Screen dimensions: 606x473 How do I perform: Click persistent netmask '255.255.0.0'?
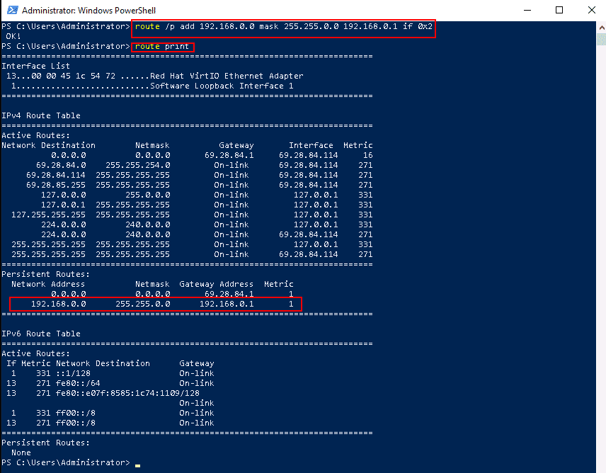(x=142, y=304)
